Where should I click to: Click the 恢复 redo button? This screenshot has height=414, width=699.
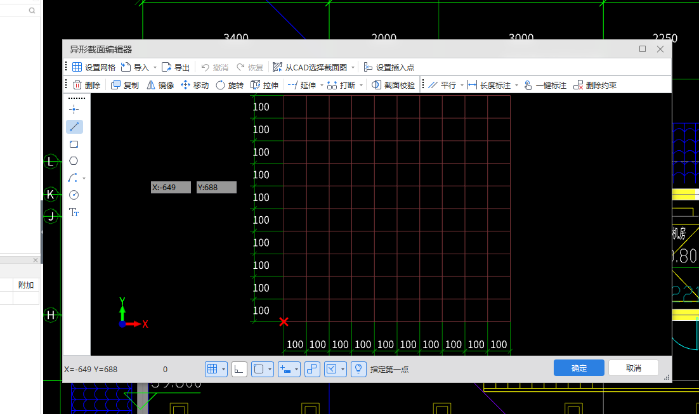point(250,67)
